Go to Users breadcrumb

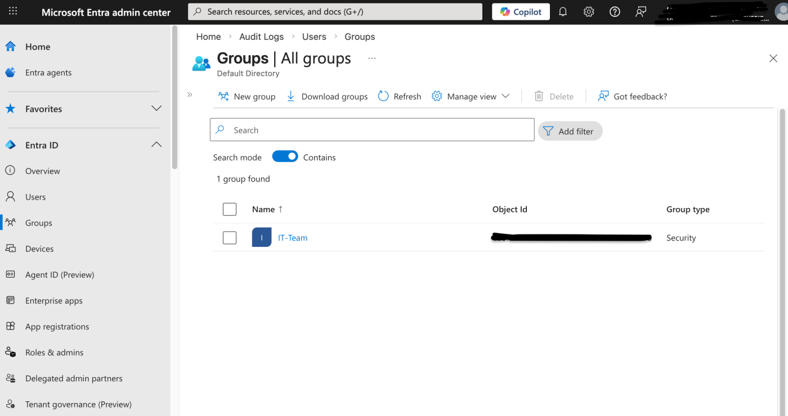[314, 37]
